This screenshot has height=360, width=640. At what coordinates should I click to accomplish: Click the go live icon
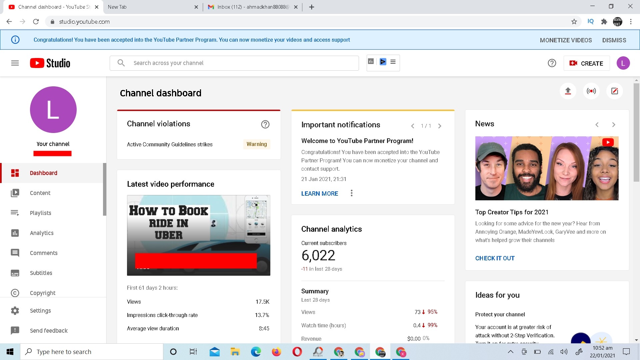click(591, 91)
